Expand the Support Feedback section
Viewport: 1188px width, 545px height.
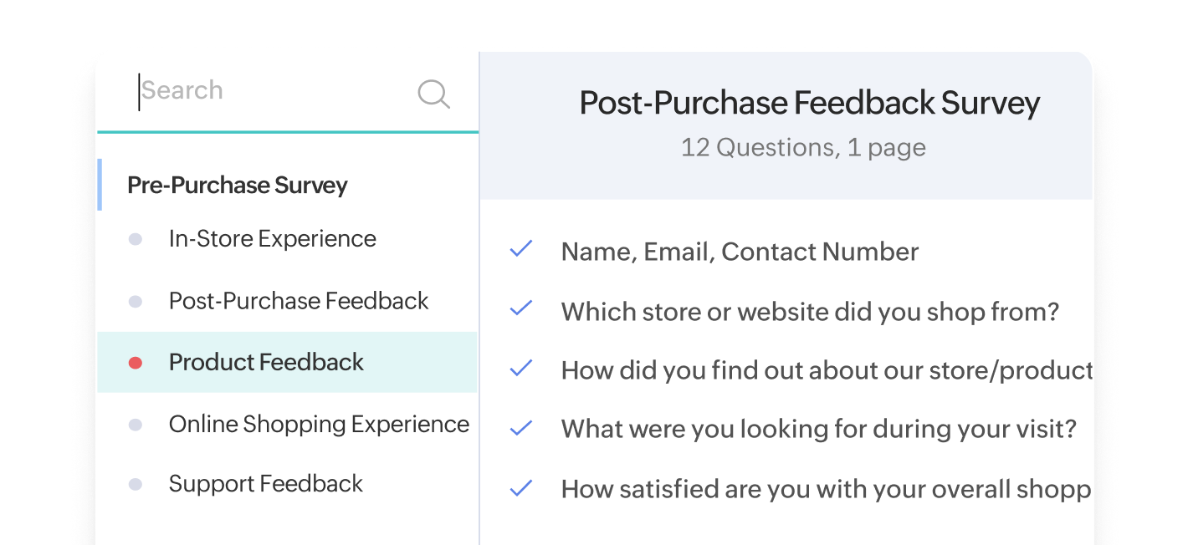click(x=265, y=484)
